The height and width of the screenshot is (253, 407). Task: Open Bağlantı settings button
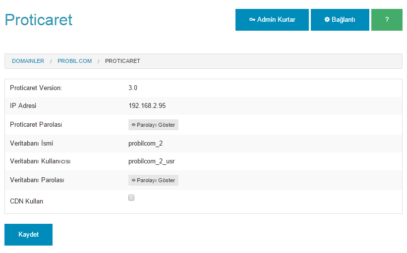tap(340, 20)
